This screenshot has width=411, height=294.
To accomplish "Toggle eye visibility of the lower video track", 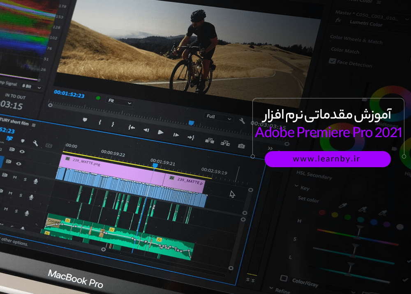I will [18, 163].
